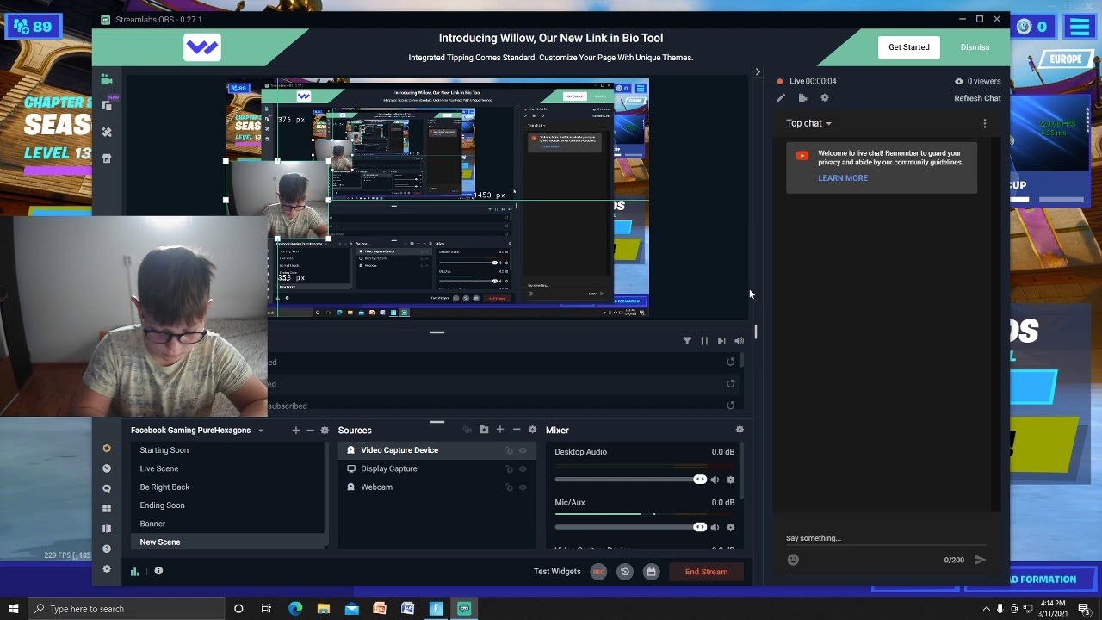Open Mic/Aux settings gear
1102x620 pixels.
[731, 527]
